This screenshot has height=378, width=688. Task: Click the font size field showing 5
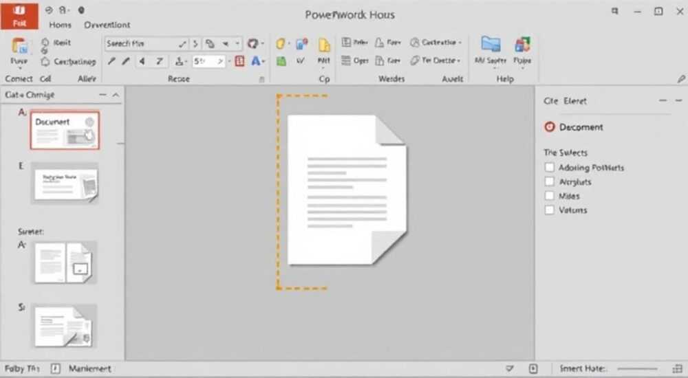point(208,61)
